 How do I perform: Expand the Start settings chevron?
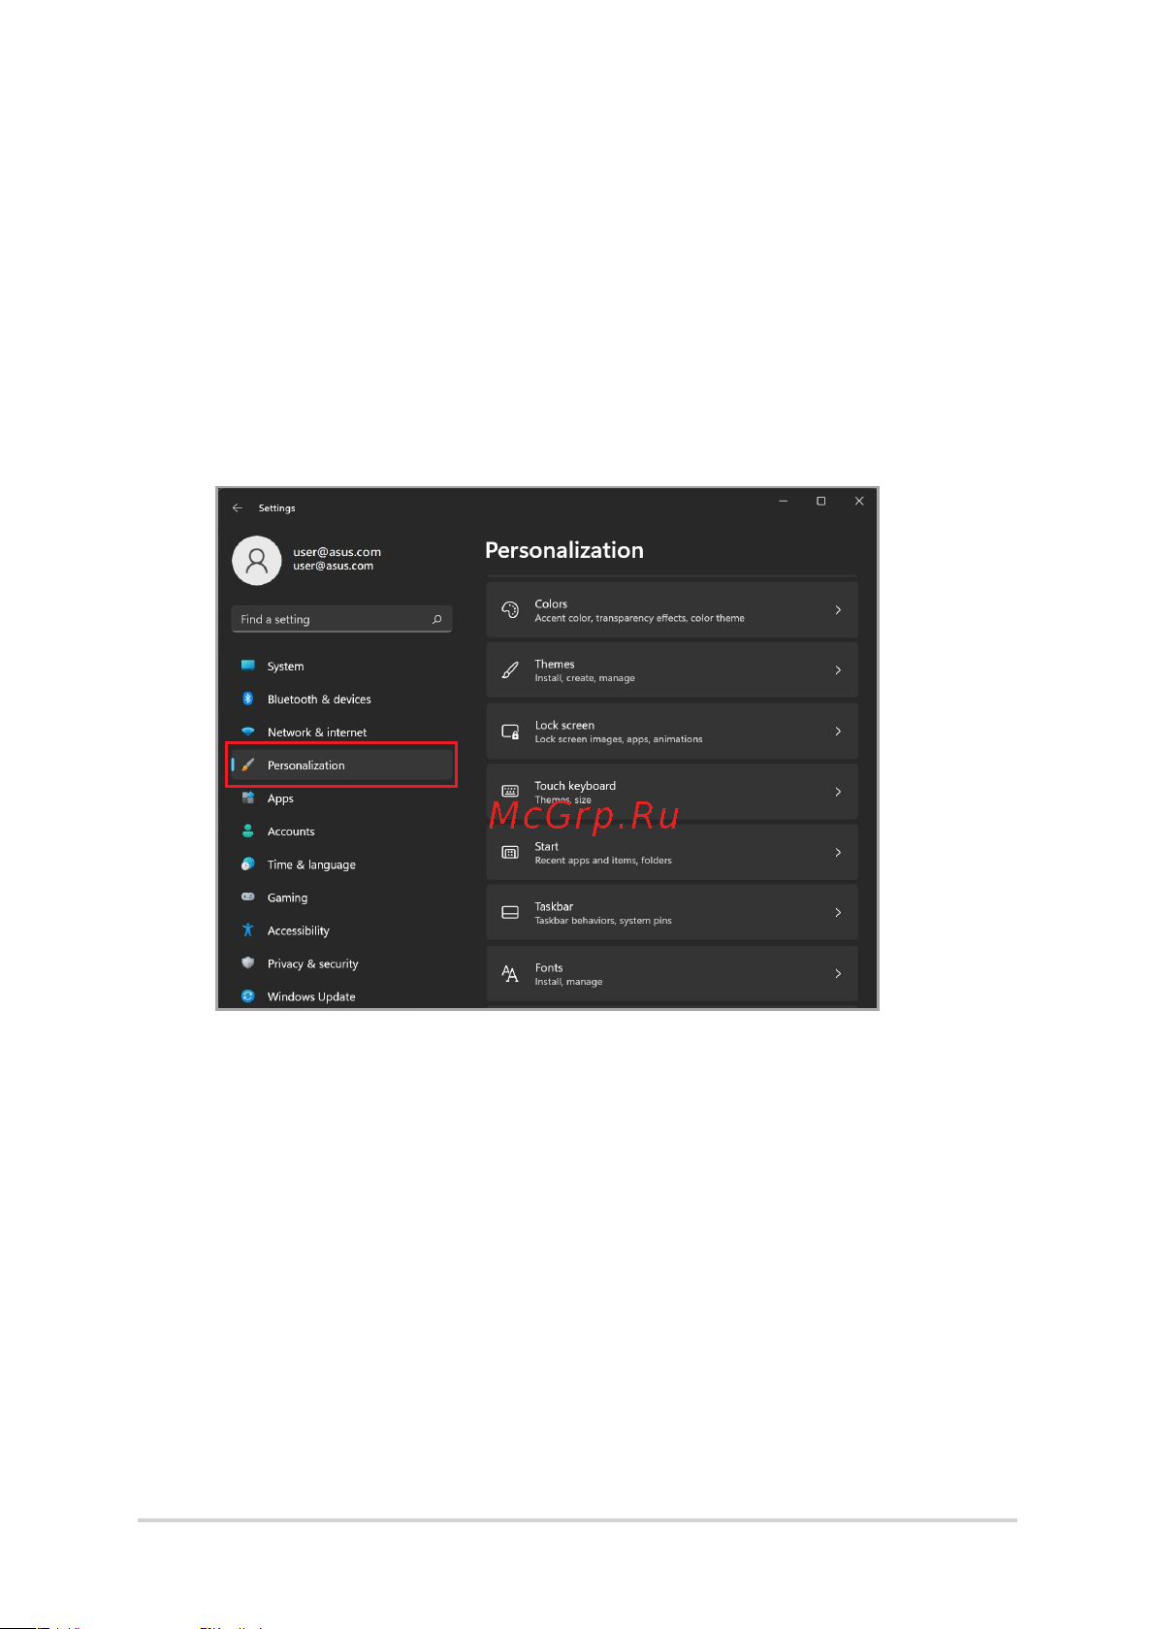tap(838, 852)
